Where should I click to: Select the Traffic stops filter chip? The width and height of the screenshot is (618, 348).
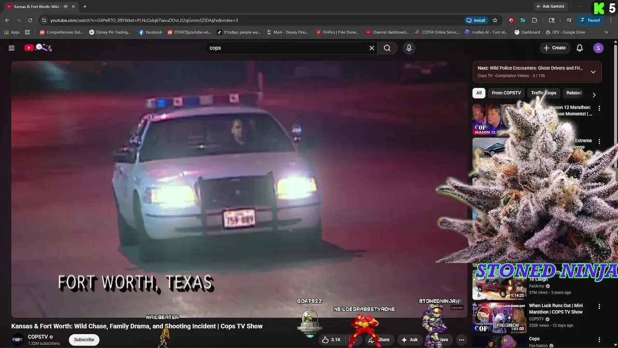click(544, 93)
